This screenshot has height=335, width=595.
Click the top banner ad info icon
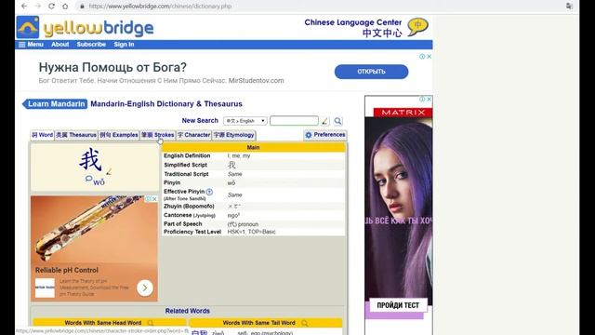tap(422, 56)
